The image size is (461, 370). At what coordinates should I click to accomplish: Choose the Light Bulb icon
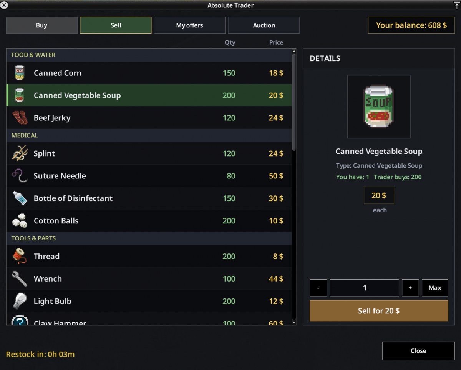tap(19, 301)
